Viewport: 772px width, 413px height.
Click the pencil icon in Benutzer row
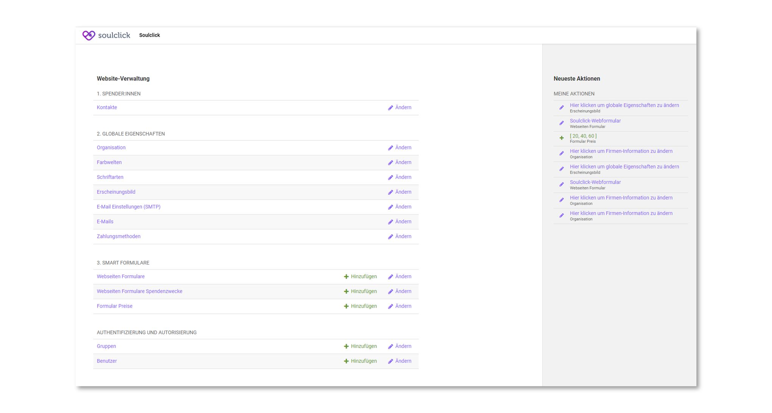pyautogui.click(x=391, y=362)
